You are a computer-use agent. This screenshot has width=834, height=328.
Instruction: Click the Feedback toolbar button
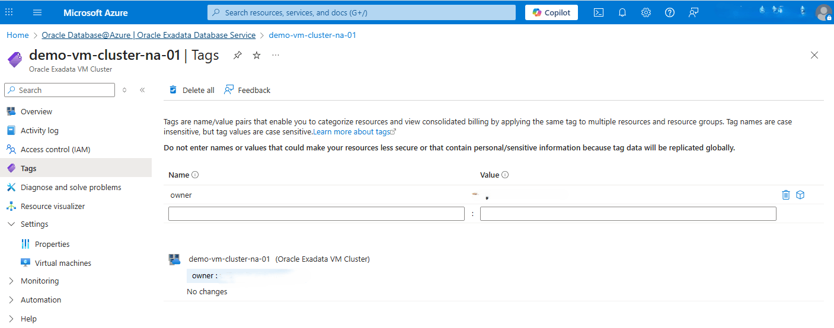247,90
